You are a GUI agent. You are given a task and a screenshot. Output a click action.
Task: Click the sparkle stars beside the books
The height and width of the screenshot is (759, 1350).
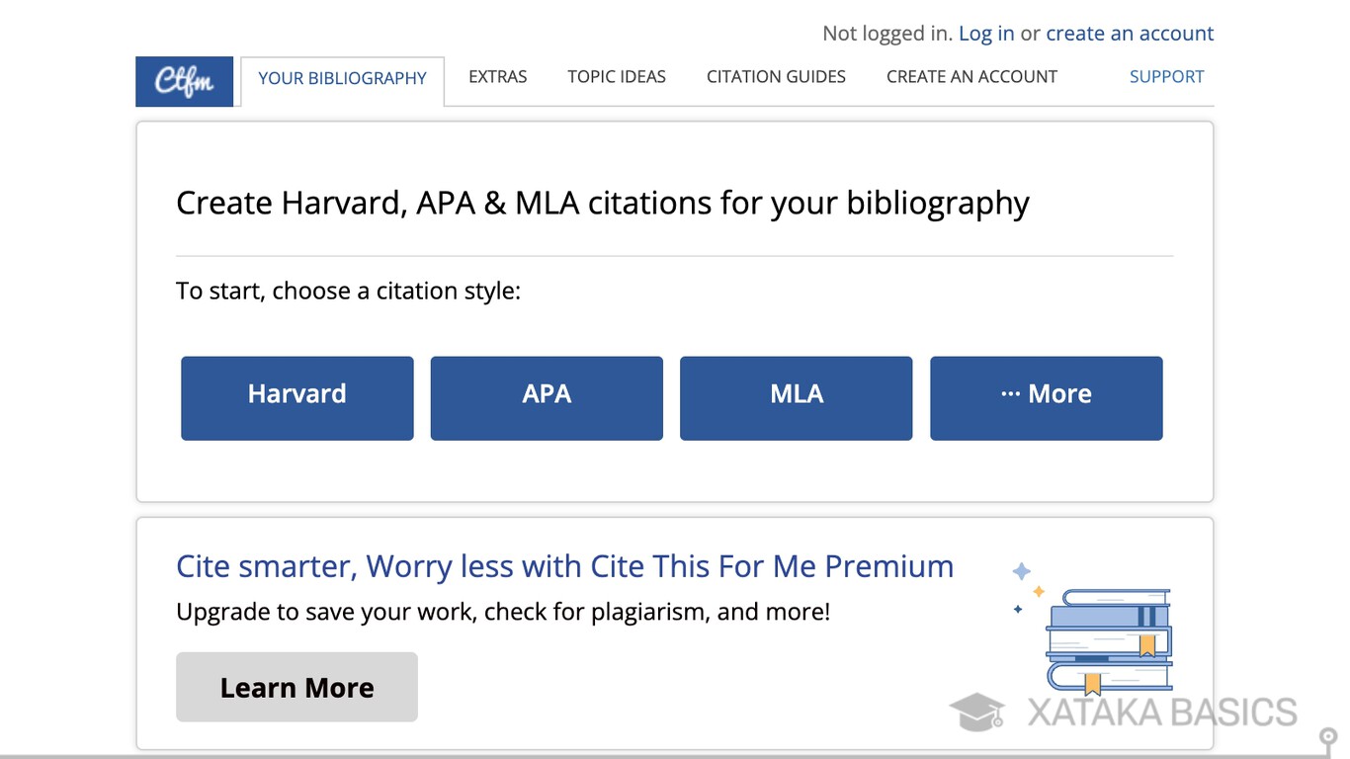pos(1026,587)
